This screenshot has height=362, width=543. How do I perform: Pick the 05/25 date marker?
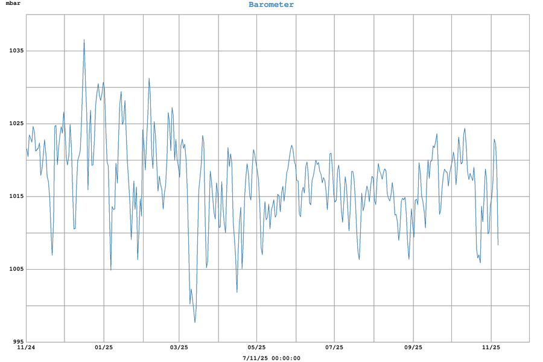point(257,348)
